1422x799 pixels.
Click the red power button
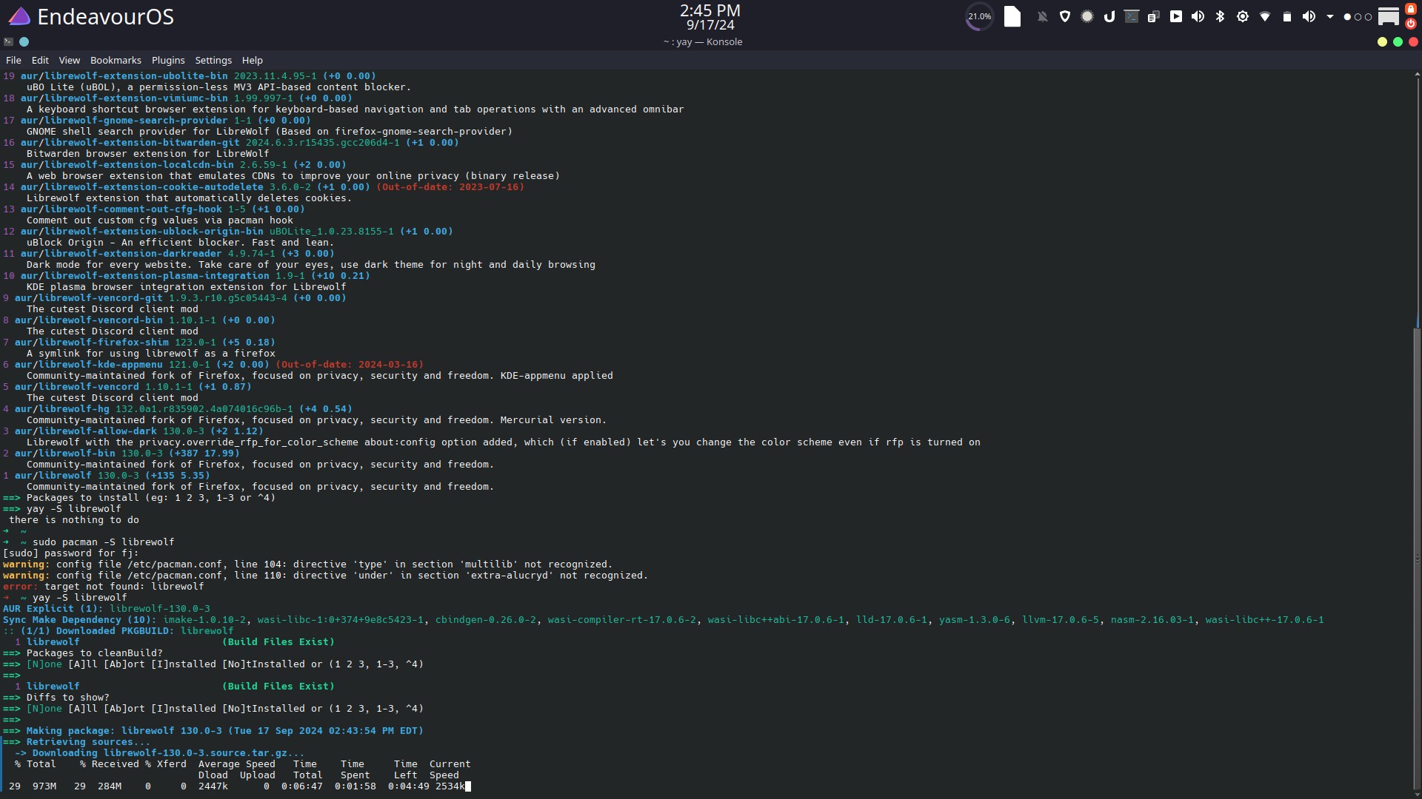[x=1411, y=24]
